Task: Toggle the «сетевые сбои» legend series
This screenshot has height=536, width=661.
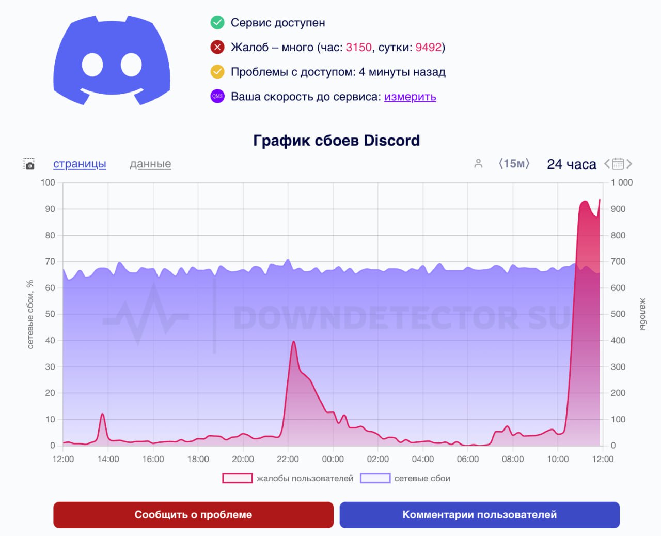Action: 405,479
